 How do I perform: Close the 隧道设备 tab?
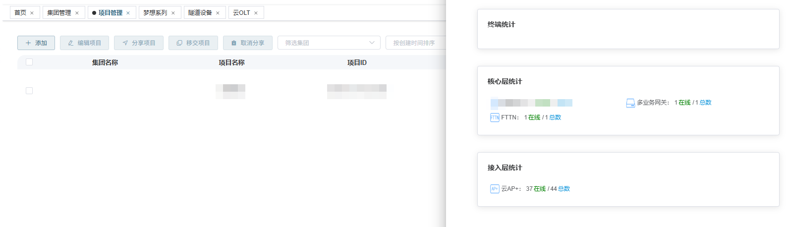pyautogui.click(x=218, y=13)
